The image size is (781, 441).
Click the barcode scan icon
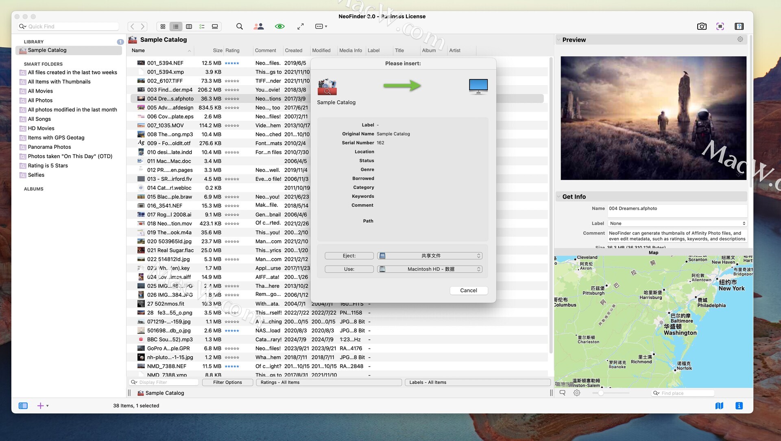tap(720, 26)
